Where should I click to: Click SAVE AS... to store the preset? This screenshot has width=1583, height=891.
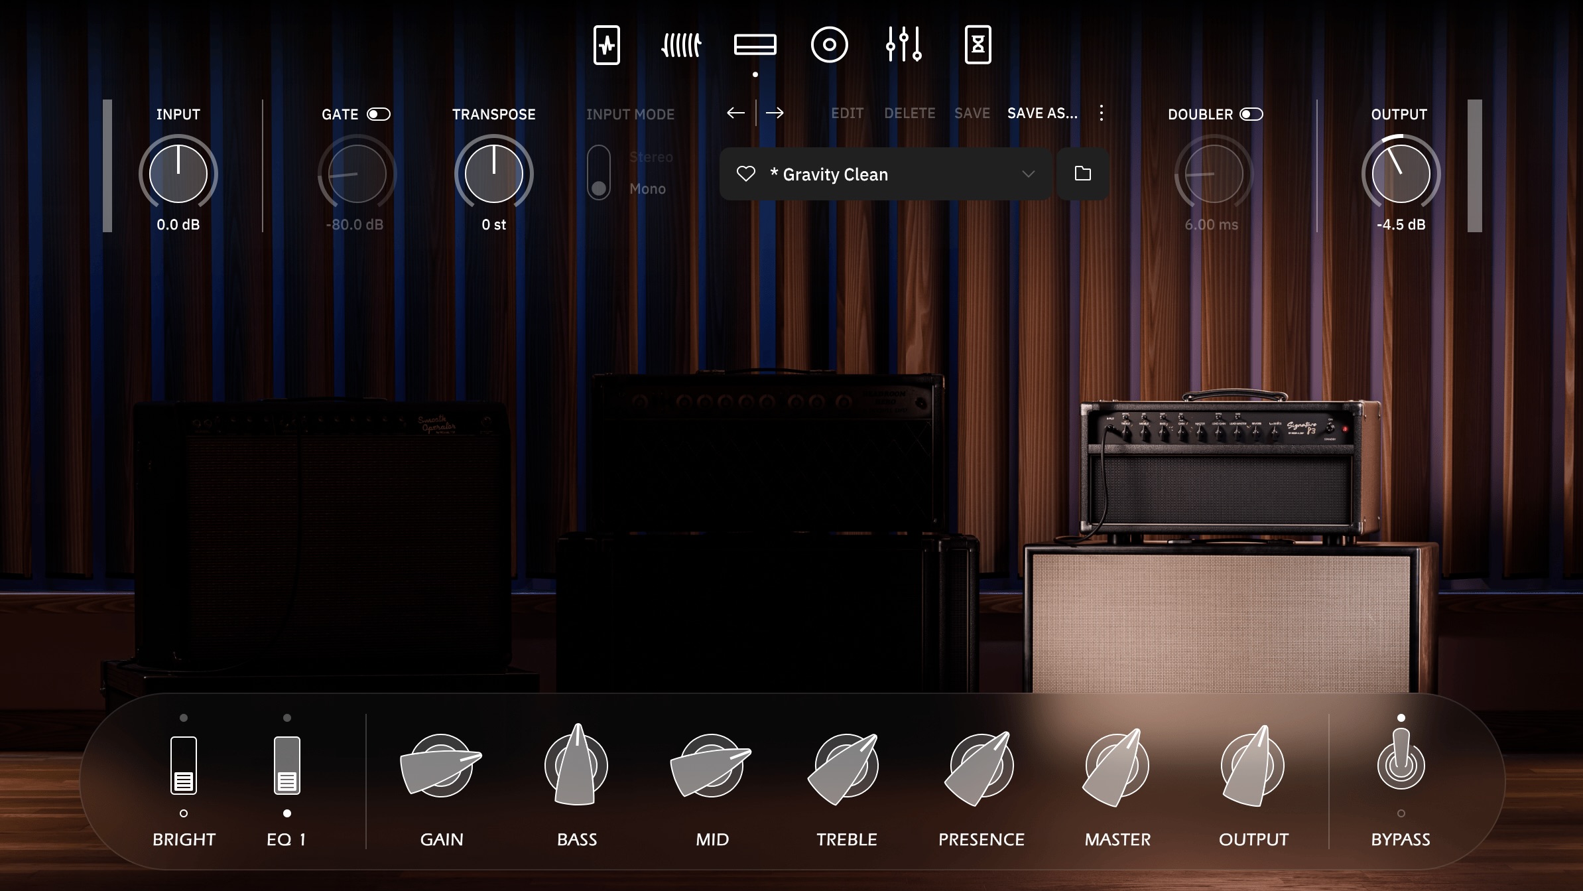pos(1043,113)
